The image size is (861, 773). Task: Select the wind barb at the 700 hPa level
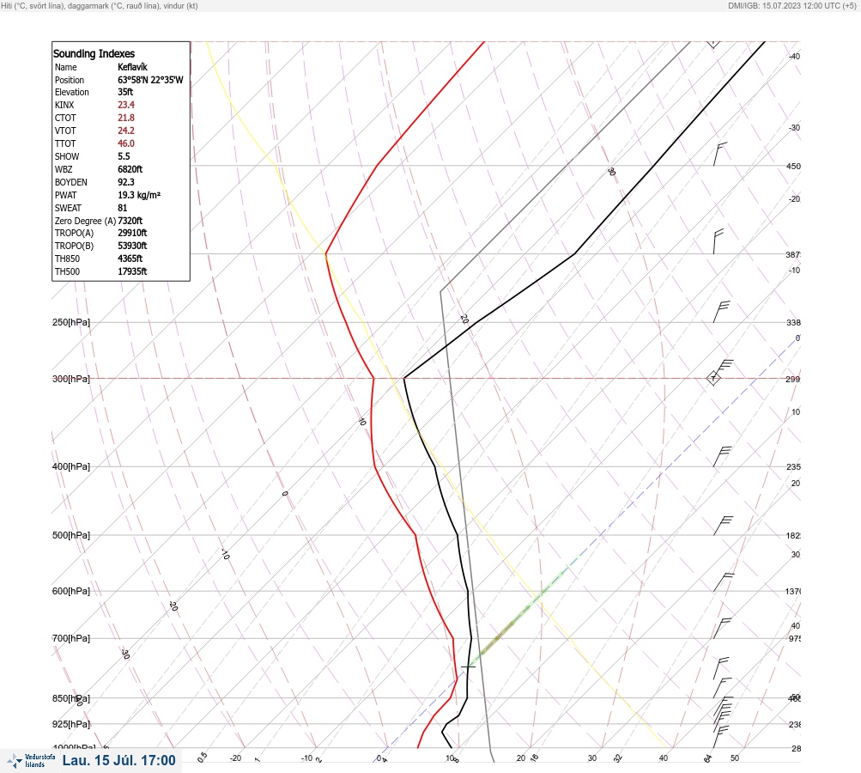(x=722, y=629)
